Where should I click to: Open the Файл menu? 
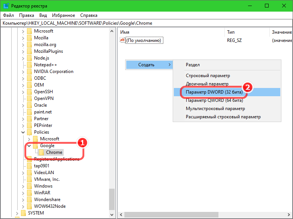click(8, 15)
